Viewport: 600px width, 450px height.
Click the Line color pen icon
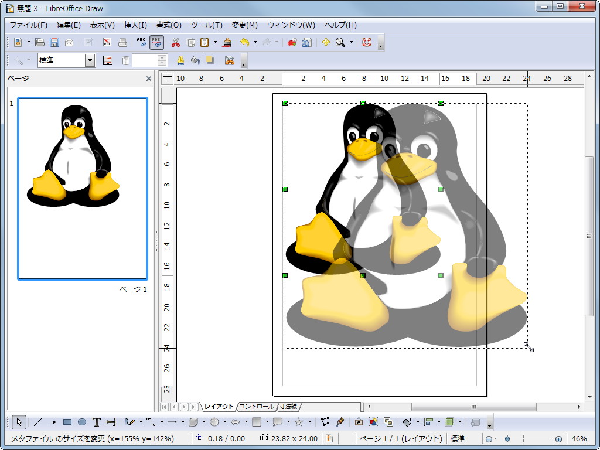(180, 60)
